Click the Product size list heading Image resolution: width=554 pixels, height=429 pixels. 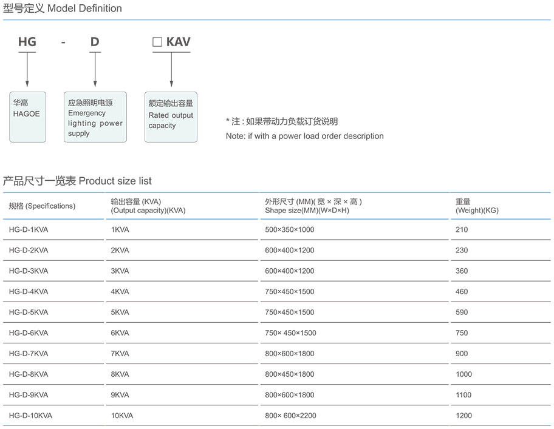pyautogui.click(x=77, y=181)
